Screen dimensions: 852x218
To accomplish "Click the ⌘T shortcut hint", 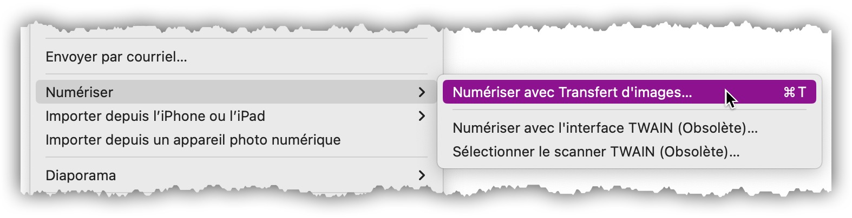I will tap(794, 92).
